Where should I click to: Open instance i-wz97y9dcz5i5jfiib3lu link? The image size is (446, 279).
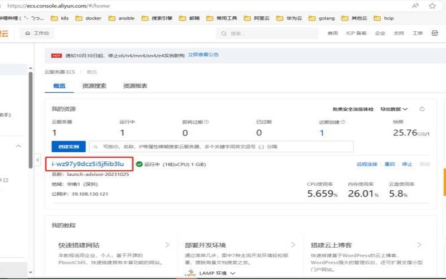[88, 164]
